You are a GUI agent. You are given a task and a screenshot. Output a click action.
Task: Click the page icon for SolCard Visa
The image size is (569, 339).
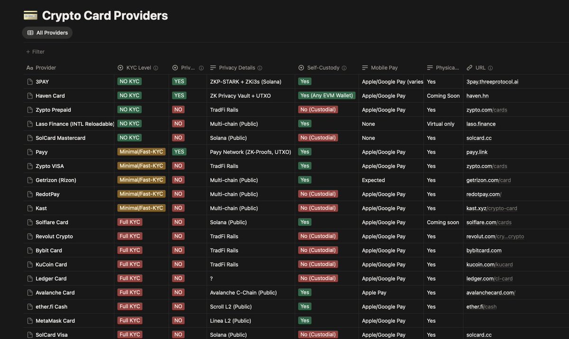point(30,335)
